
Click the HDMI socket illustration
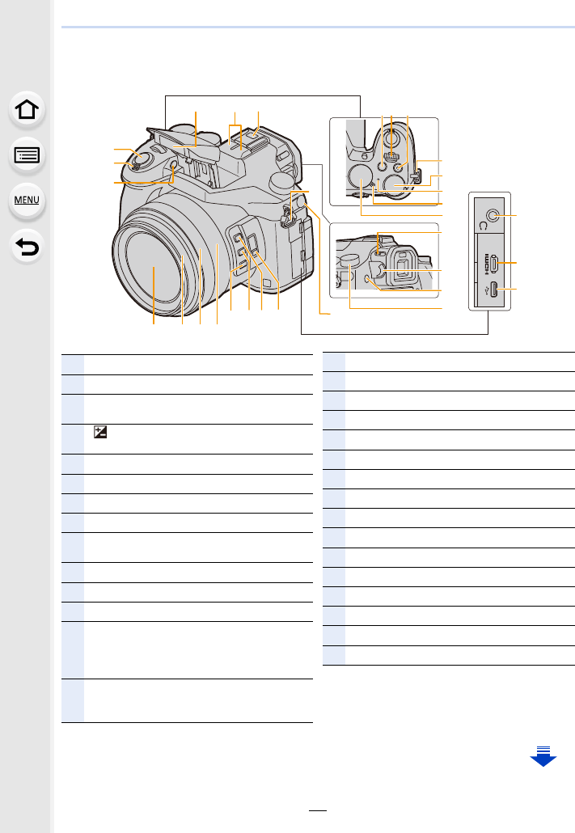coord(493,263)
